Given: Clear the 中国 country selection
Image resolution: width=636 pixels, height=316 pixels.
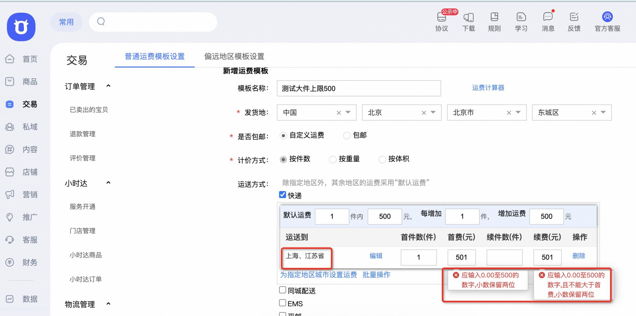Looking at the screenshot, I should coord(339,113).
